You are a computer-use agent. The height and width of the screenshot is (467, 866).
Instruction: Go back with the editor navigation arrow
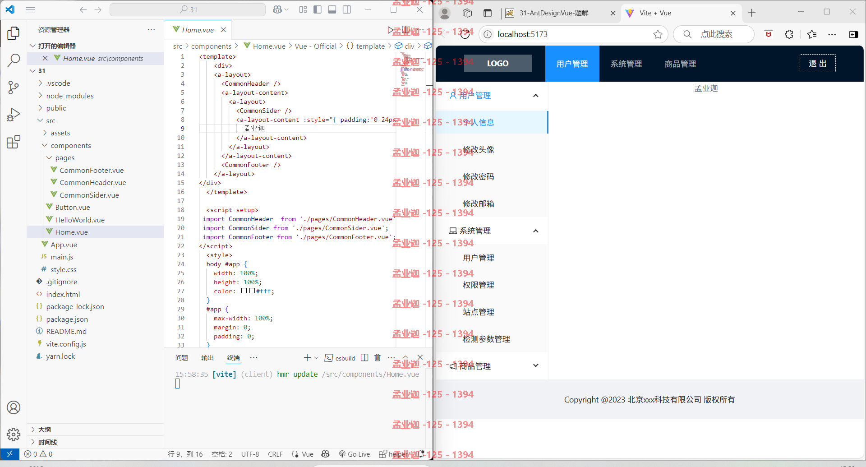pyautogui.click(x=83, y=9)
